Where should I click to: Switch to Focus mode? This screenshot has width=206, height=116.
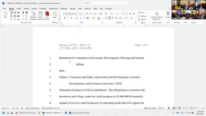[162, 108]
